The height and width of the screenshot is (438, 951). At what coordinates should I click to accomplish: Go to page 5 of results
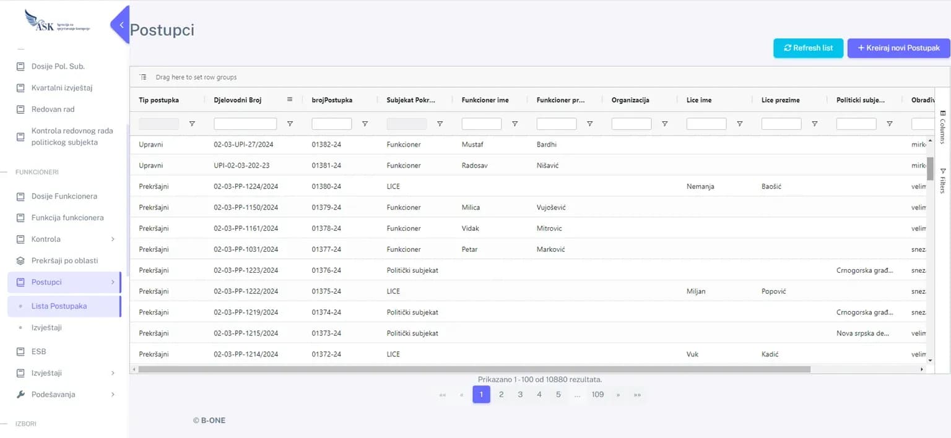coord(558,395)
